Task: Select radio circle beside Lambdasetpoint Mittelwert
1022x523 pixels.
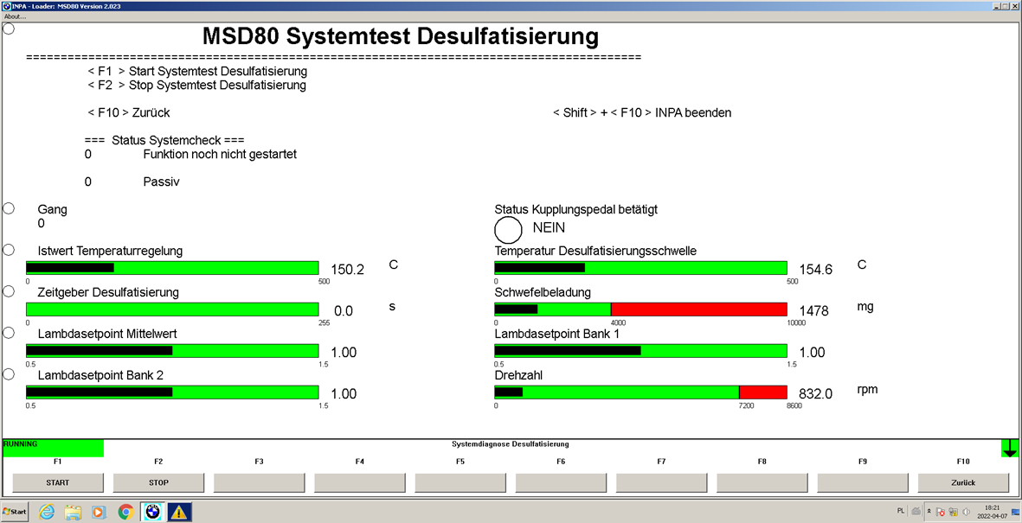Action: 10,333
